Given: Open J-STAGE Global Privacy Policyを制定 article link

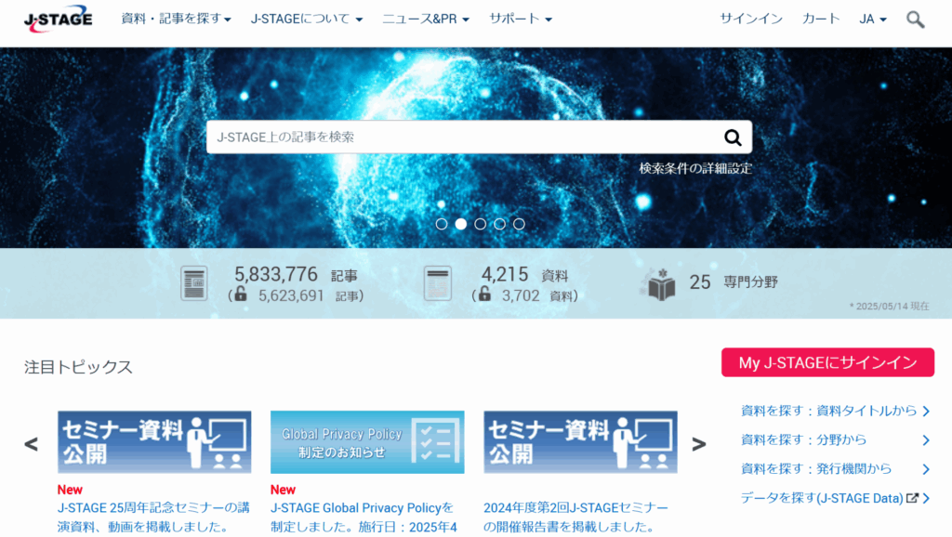Looking at the screenshot, I should [364, 517].
